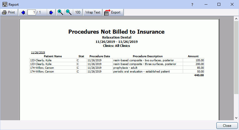
Task: Go to the next page with blue right arrow
Action: click(x=51, y=12)
